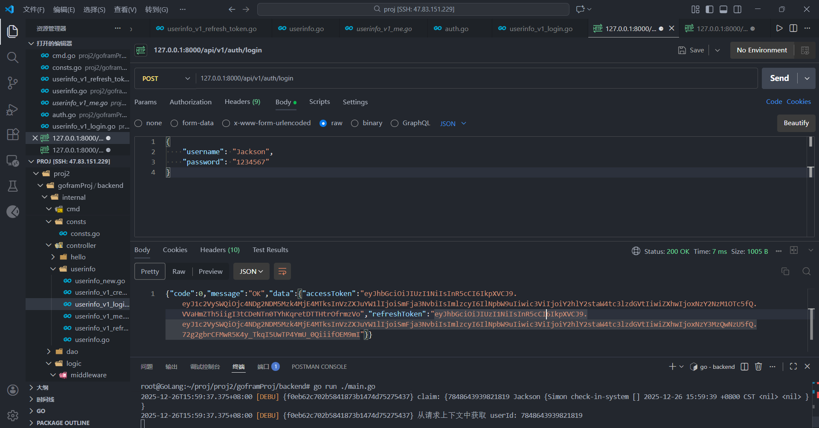Select the none body type
This screenshot has height=428, width=819.
tap(138, 124)
